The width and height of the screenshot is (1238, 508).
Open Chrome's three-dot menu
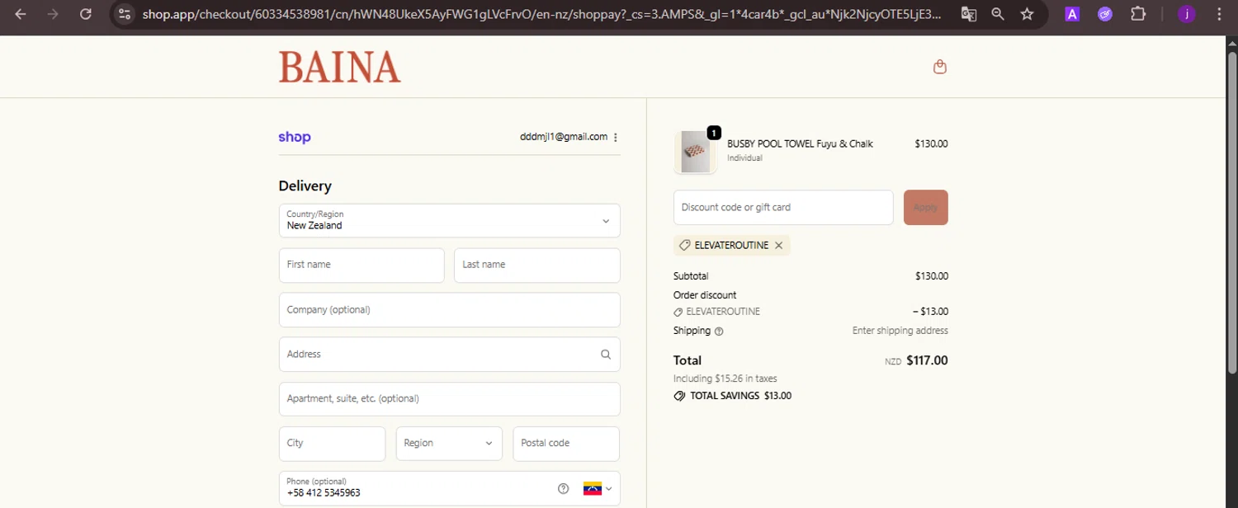pyautogui.click(x=1219, y=14)
